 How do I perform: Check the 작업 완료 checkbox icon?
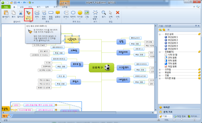click(166, 66)
